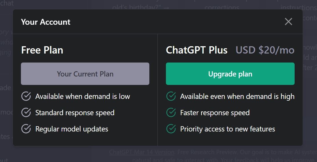Click green checkmark beside 'Priority access to new features'
Screen dimensions: 317x162
pos(171,129)
